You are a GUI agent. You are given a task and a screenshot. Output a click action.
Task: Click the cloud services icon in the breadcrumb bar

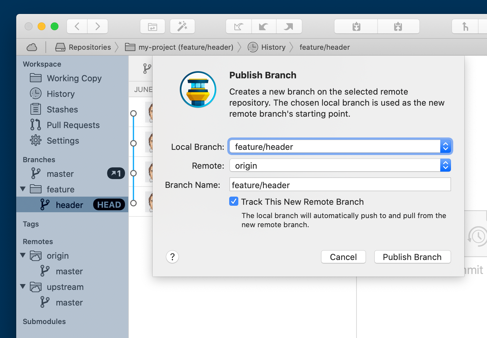click(31, 47)
